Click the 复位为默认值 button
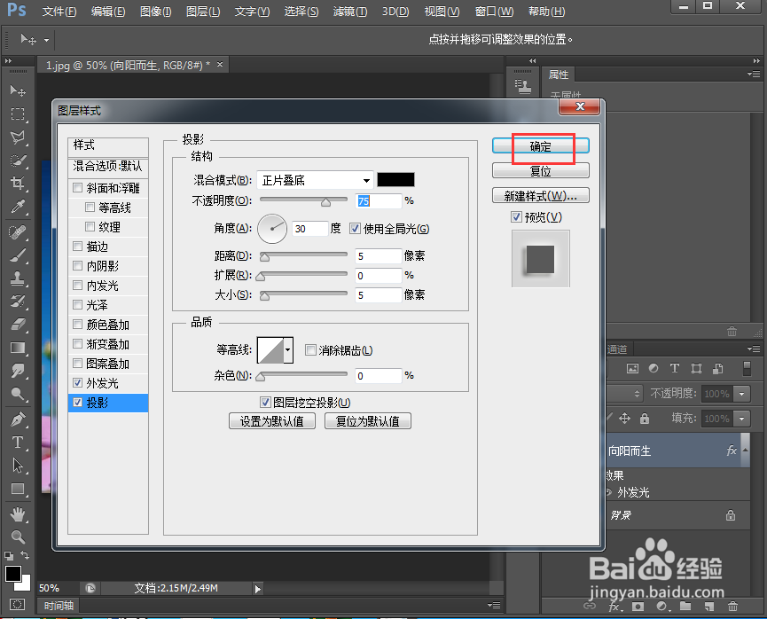Image resolution: width=767 pixels, height=619 pixels. (368, 421)
